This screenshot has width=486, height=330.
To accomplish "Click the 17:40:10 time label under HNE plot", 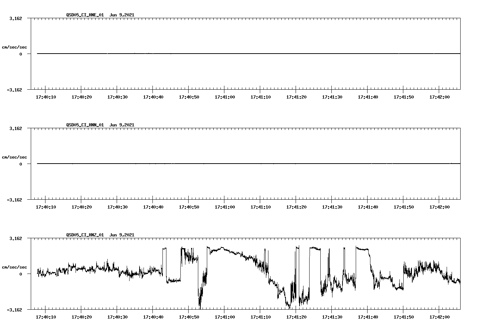I will [46, 97].
